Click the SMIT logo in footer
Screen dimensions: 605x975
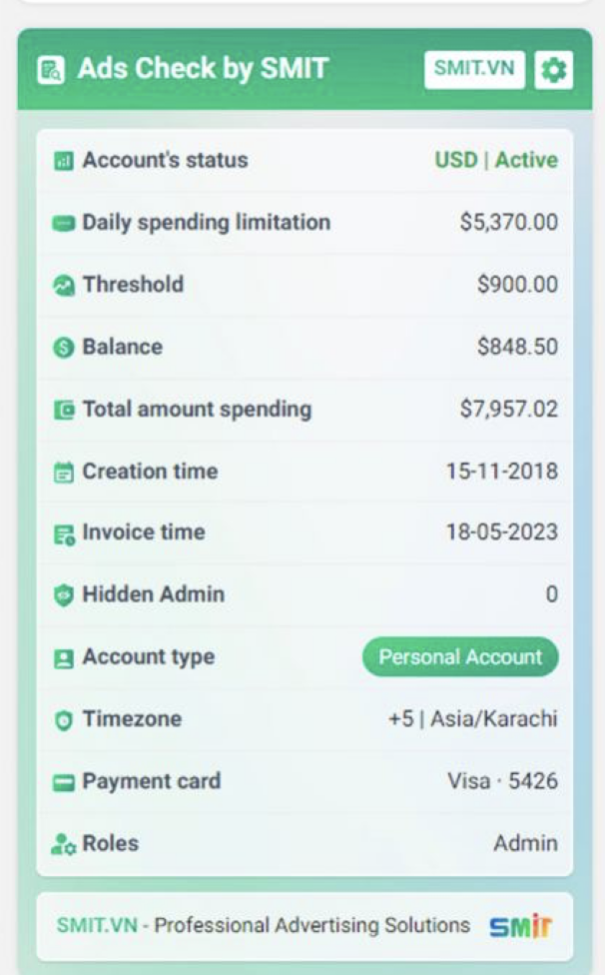coord(520,926)
